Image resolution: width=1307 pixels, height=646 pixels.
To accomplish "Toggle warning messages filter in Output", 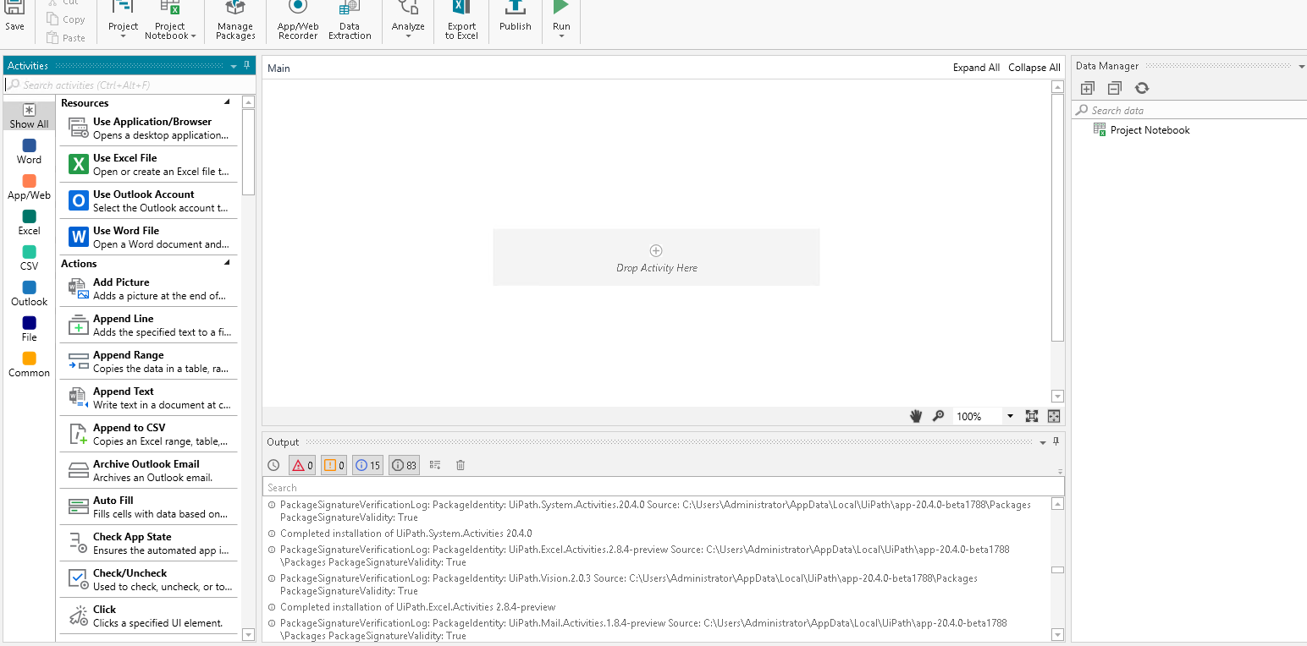I will 334,465.
